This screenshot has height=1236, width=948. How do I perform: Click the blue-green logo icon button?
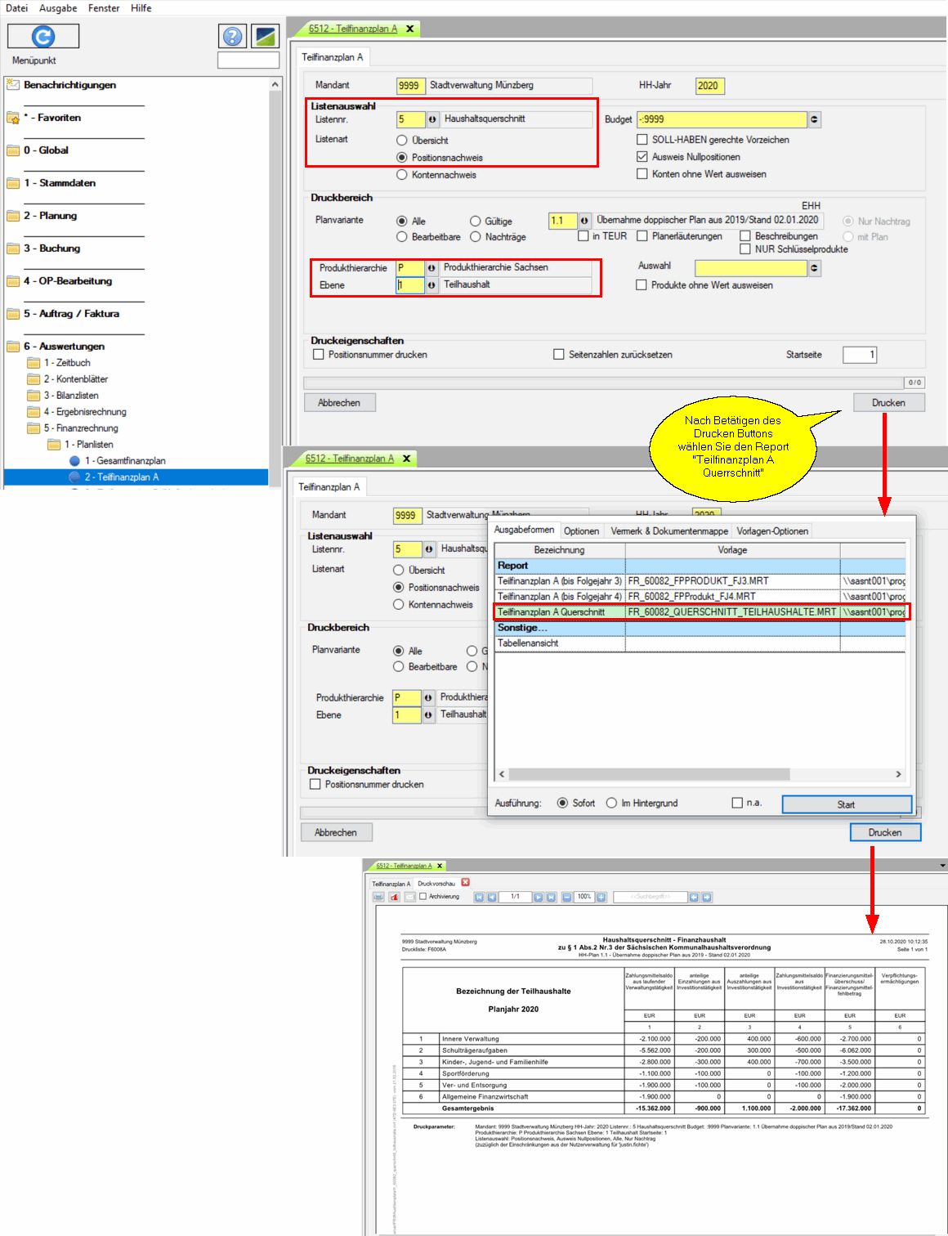tap(266, 36)
